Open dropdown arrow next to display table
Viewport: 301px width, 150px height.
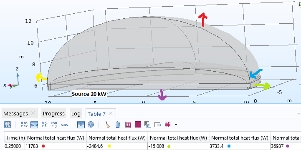click(176, 125)
